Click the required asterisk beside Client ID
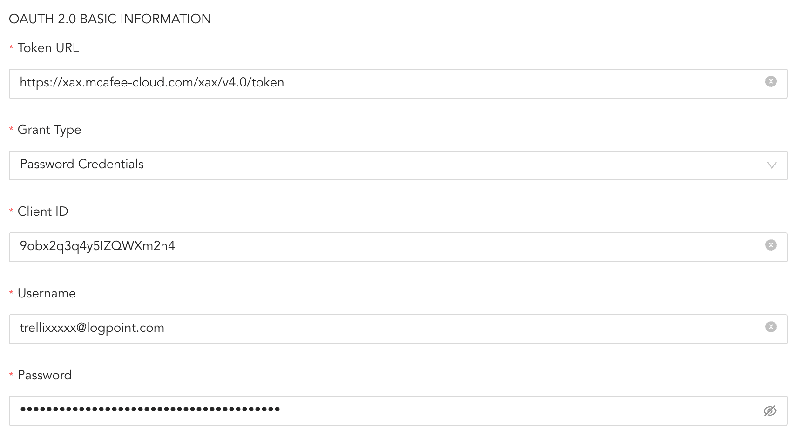Screen dimensions: 798x436 pos(11,212)
